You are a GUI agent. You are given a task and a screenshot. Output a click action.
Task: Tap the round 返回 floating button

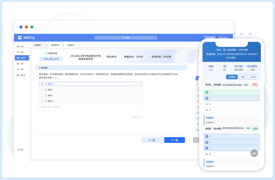click(254, 153)
